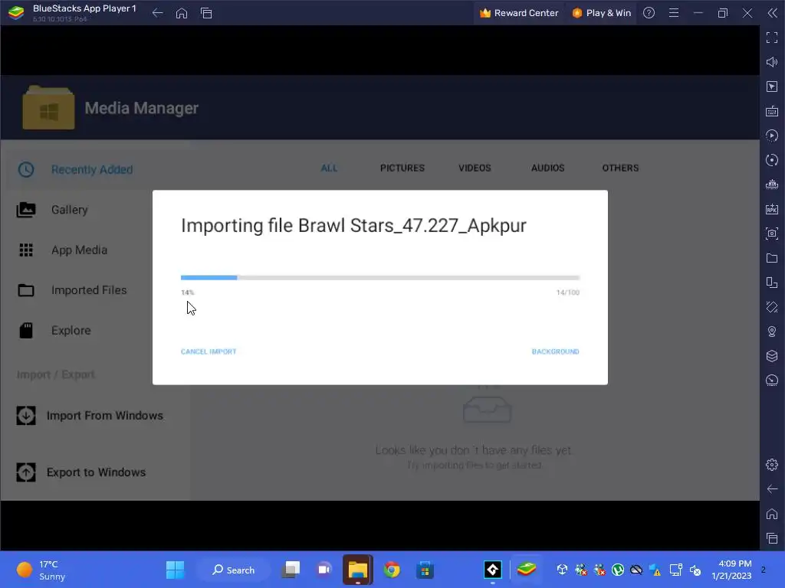
Task: Click the Media Manager folder logo
Action: point(48,107)
